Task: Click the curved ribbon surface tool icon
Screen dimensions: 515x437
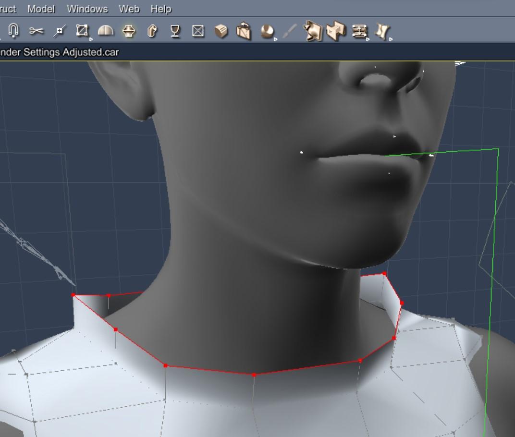Action: [x=382, y=31]
